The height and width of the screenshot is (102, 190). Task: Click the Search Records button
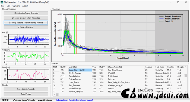(x=26, y=27)
